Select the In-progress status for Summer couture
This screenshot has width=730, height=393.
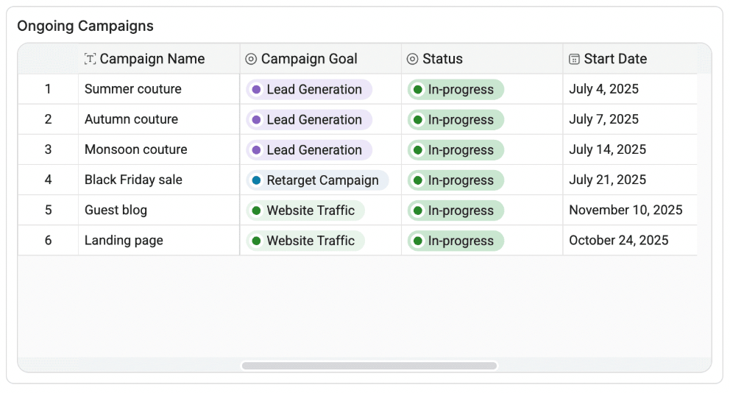[456, 90]
